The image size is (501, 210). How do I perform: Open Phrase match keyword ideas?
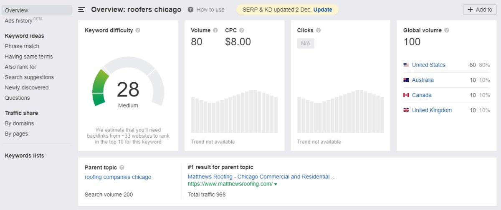point(22,46)
